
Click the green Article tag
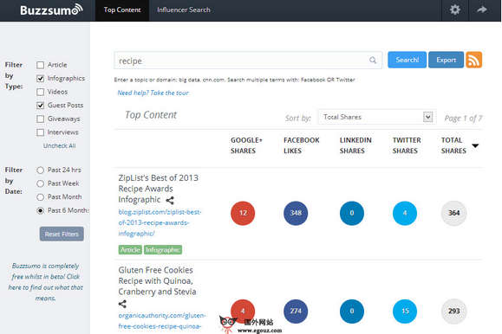point(130,249)
